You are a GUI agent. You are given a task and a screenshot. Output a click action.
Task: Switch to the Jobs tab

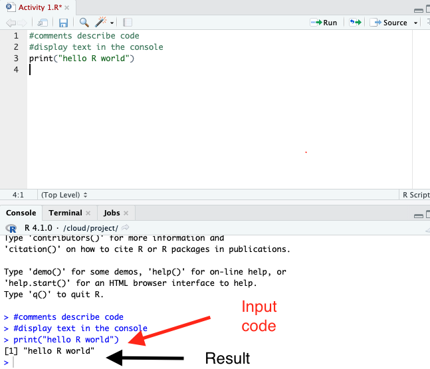click(x=112, y=213)
